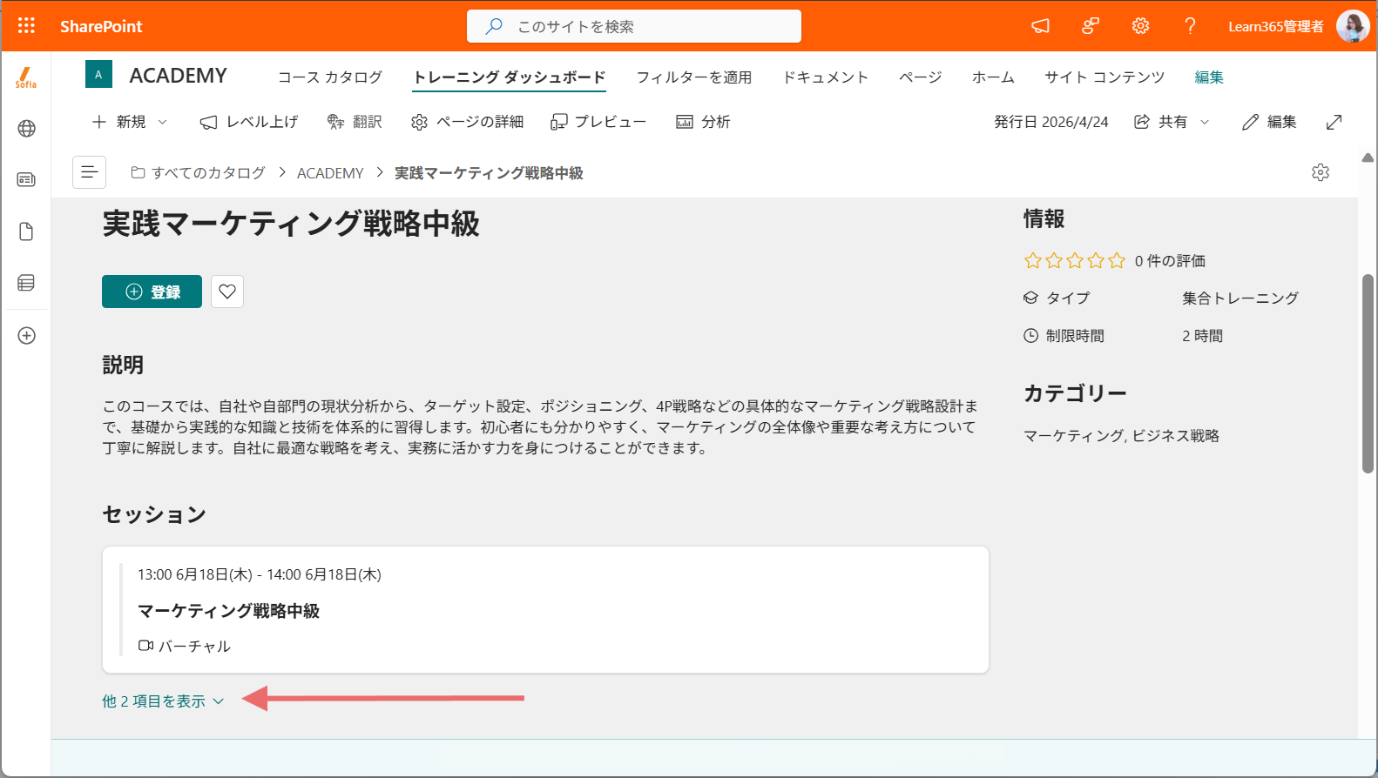
Task: Go to すべてのカタログ breadcrumb
Action: tap(199, 172)
